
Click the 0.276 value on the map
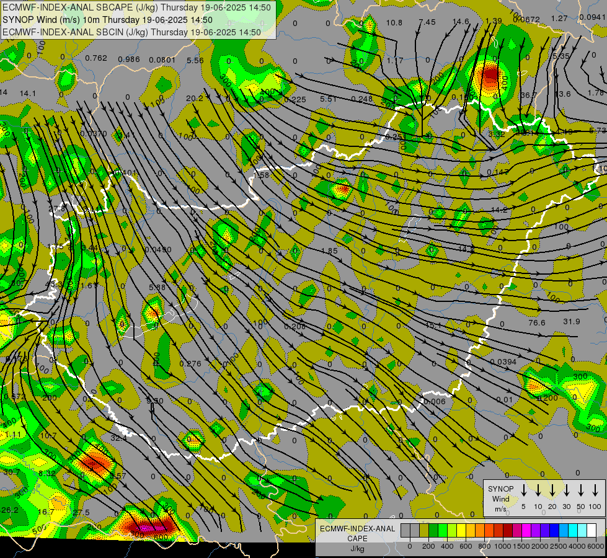(190, 363)
